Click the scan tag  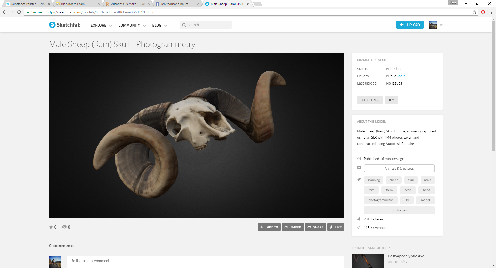coord(408,190)
